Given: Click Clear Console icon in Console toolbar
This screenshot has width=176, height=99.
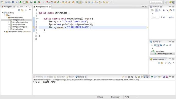Looking at the screenshot, I should (136, 77).
